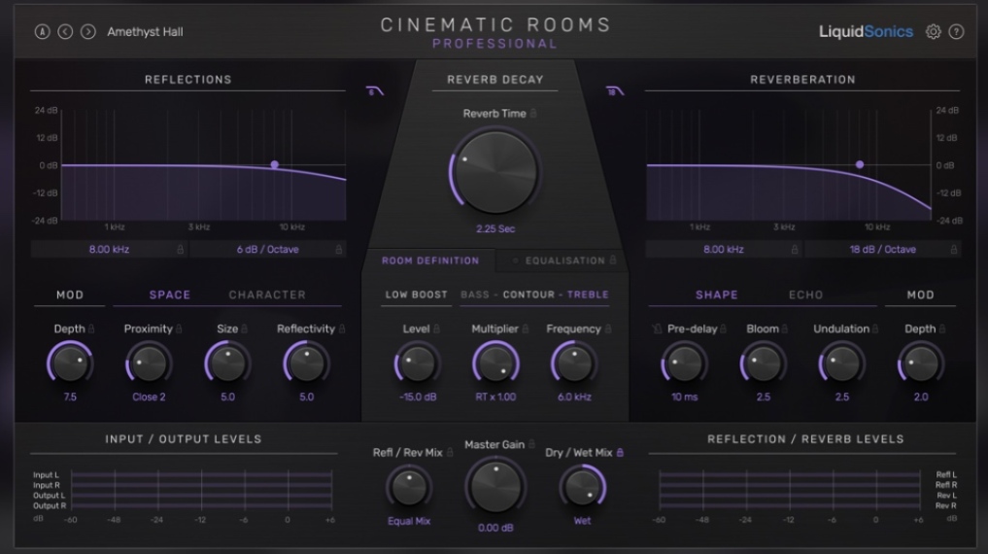Open reflections 8.00 kHz frequency field
The image size is (988, 554).
109,250
